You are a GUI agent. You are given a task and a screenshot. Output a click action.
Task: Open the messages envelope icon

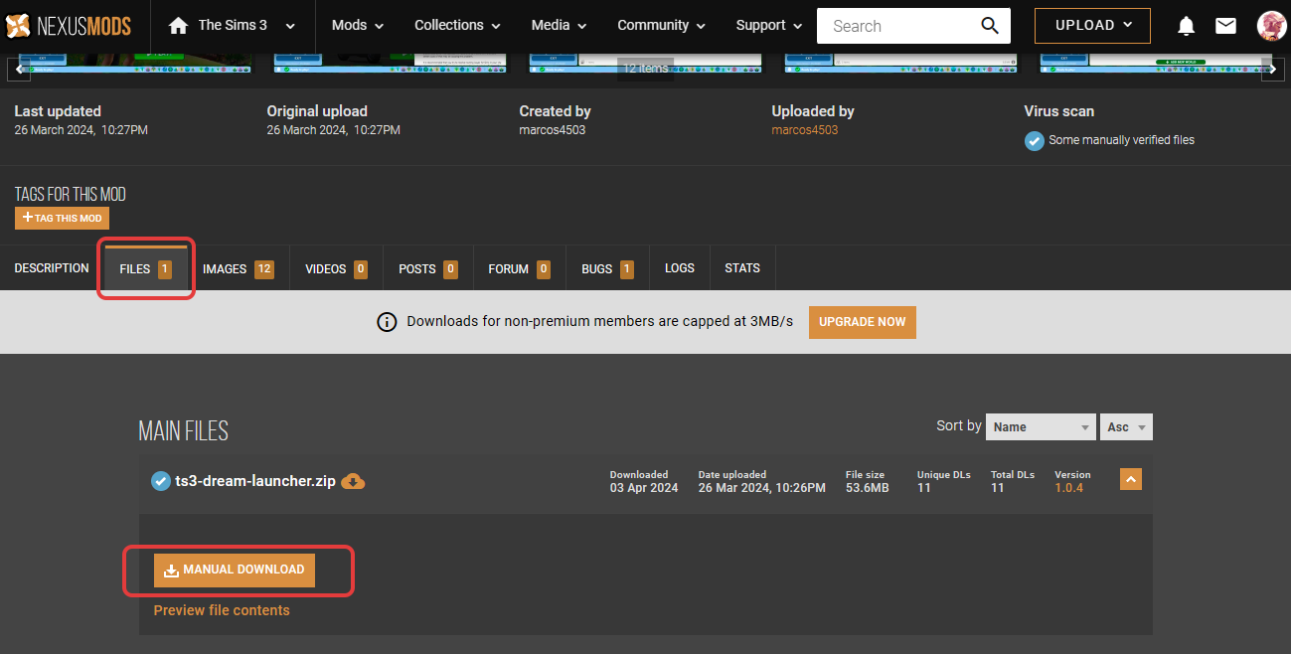(1226, 26)
